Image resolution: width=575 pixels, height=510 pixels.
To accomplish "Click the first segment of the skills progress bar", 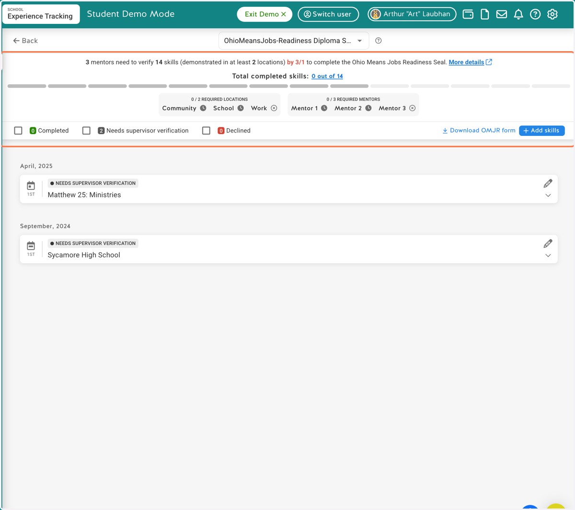I will coord(27,86).
